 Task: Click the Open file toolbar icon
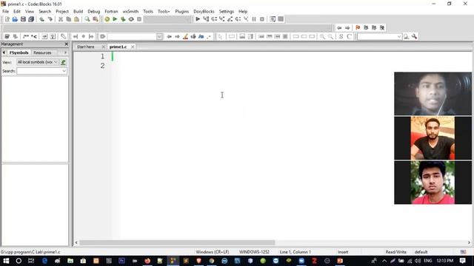[15, 19]
